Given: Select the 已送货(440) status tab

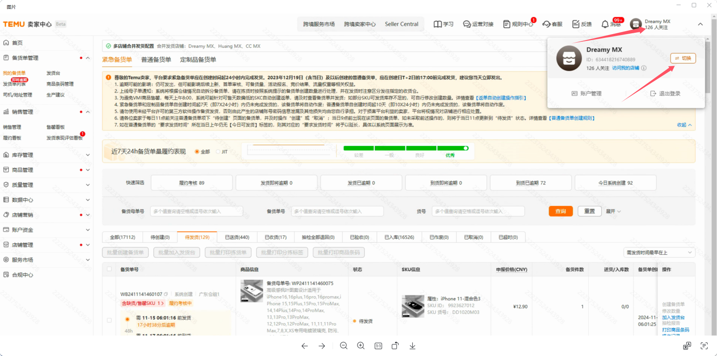Looking at the screenshot, I should [237, 237].
